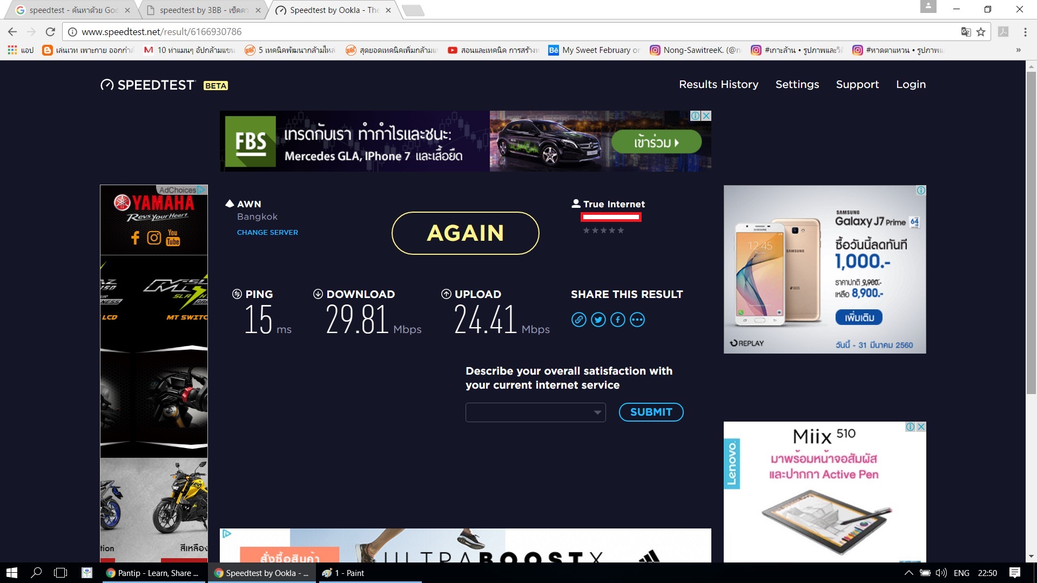Click the ENG language indicator
1037x583 pixels.
[x=961, y=573]
